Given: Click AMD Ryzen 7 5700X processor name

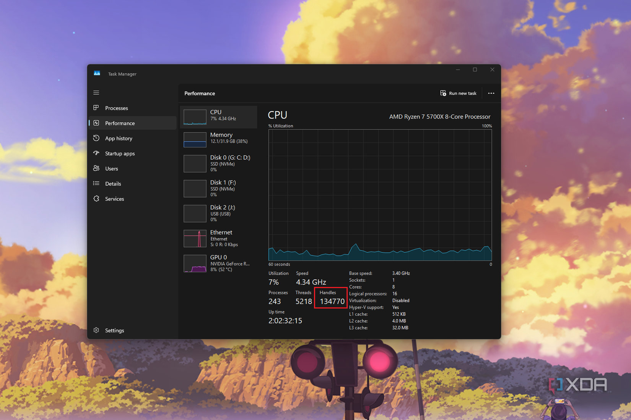Looking at the screenshot, I should click(440, 117).
